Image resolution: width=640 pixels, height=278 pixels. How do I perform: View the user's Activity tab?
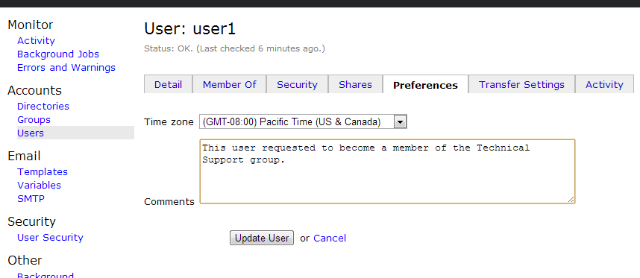[x=604, y=84]
